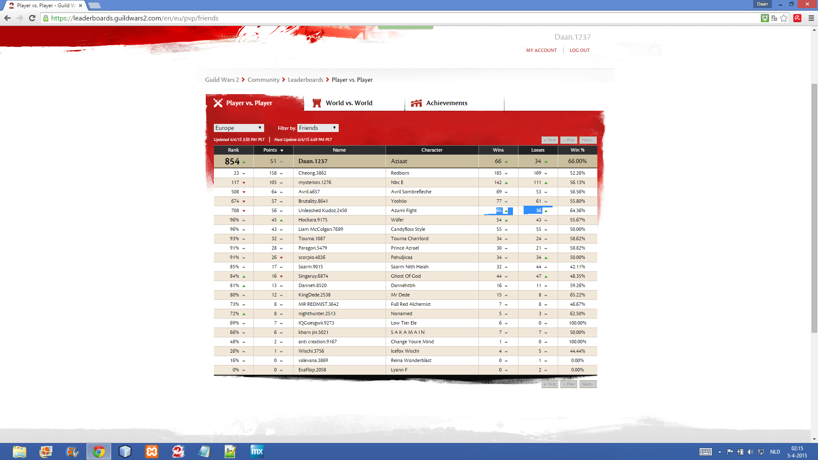Reload the leaderboards page
This screenshot has height=460, width=818.
point(32,18)
